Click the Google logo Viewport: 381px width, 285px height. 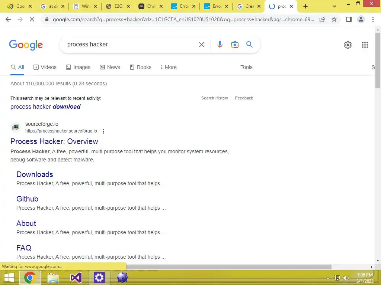(26, 45)
